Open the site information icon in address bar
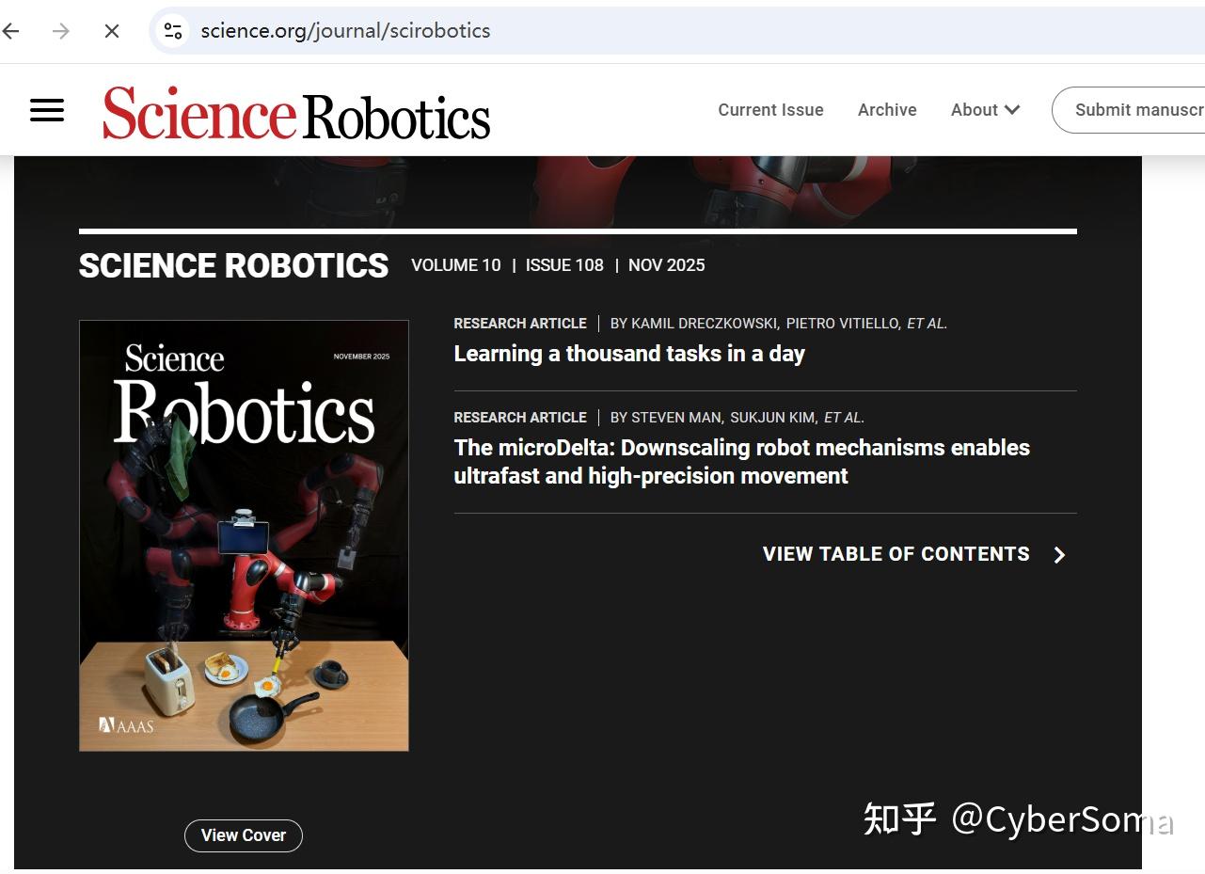 (x=172, y=31)
